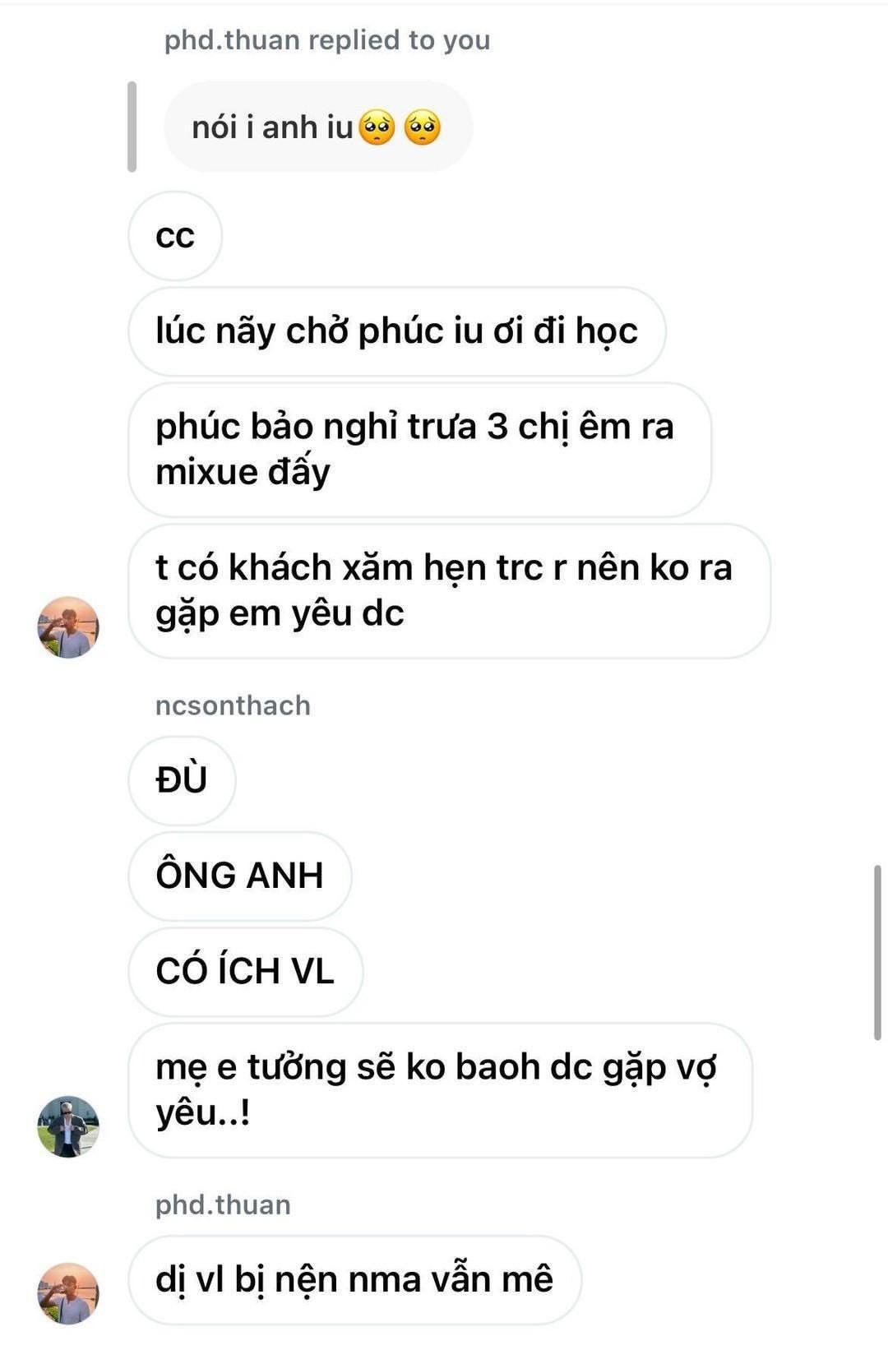Tap ncsonthach's profile avatar
The image size is (888, 1350).
68,1126
